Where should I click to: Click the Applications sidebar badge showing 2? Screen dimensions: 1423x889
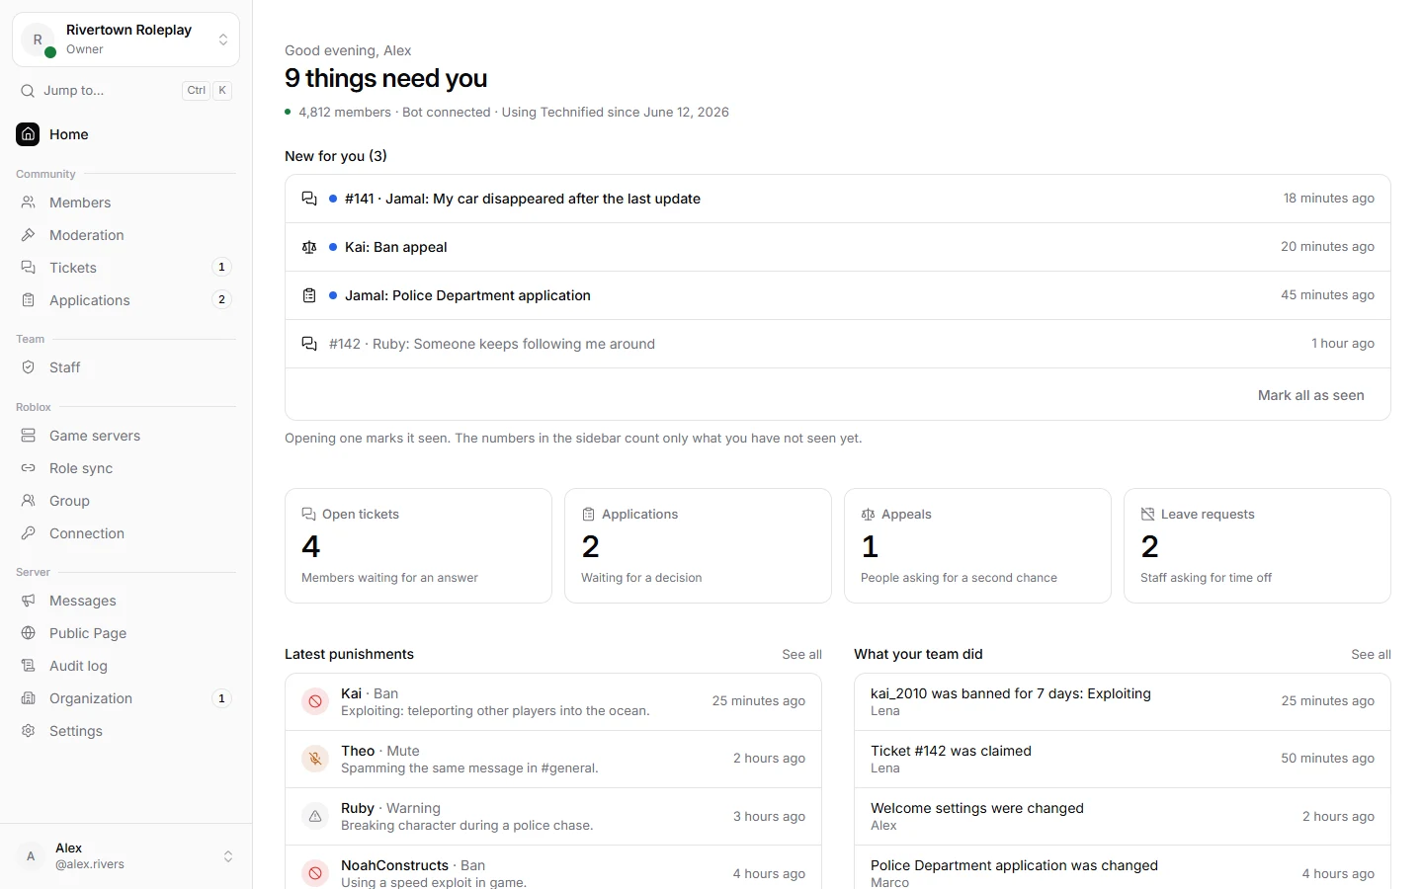[x=221, y=300]
